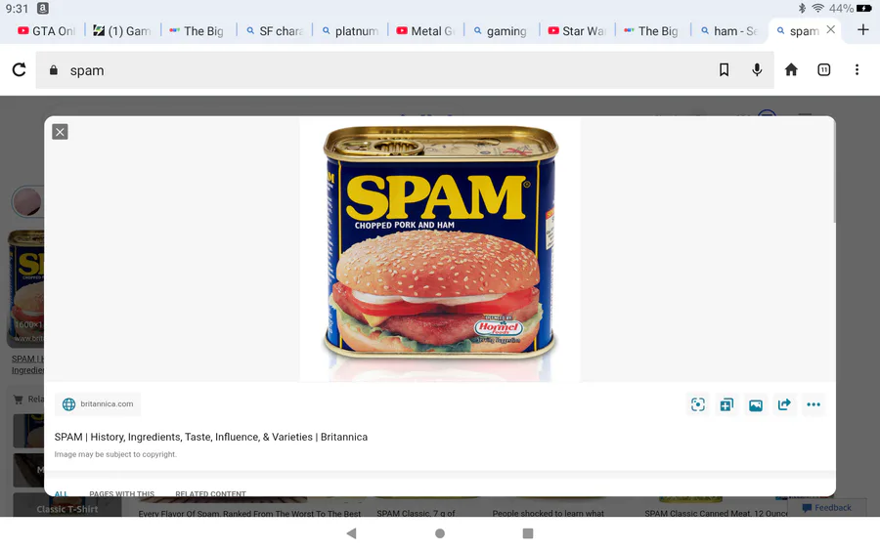Switch to the 'Metal G' tab
The width and height of the screenshot is (880, 550).
click(425, 31)
